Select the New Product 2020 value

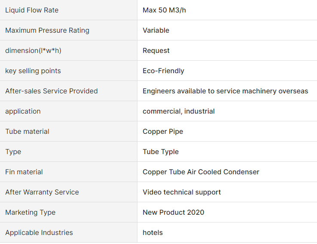[173, 213]
